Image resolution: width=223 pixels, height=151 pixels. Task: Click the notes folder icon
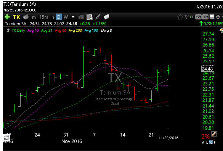[x=106, y=17]
